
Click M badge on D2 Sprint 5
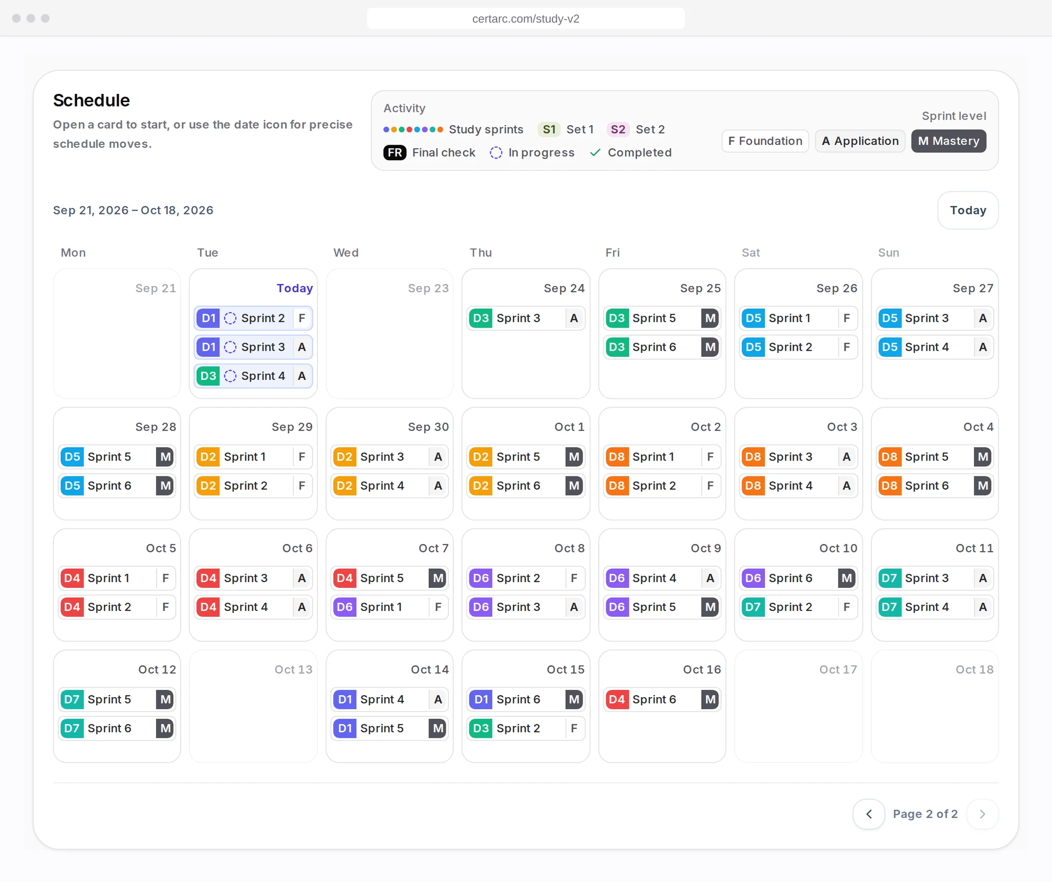pyautogui.click(x=574, y=457)
